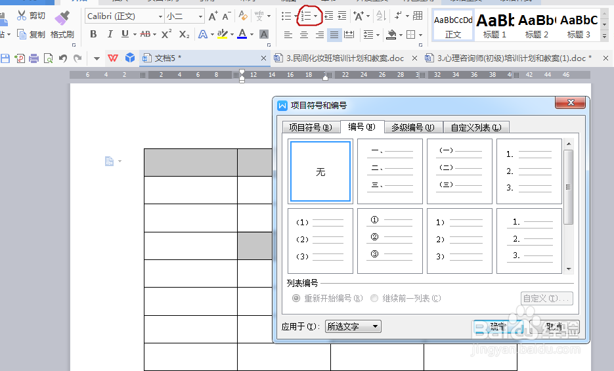
Task: Switch to 项目符号 tab in dialog
Action: point(311,127)
